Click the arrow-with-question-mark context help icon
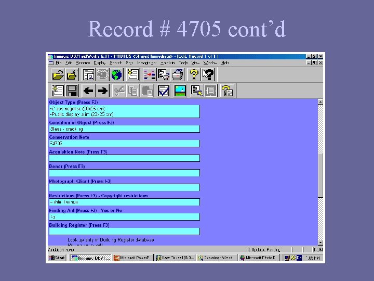 (208, 75)
